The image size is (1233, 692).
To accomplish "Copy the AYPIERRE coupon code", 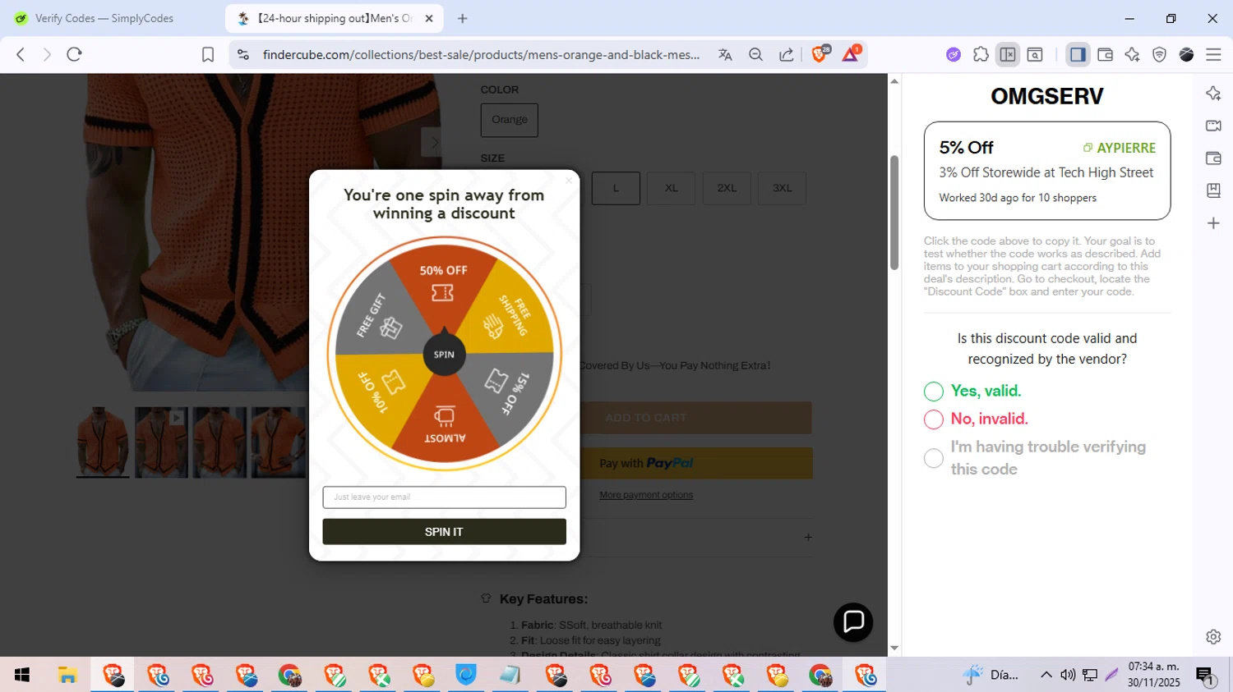I will 1120,148.
